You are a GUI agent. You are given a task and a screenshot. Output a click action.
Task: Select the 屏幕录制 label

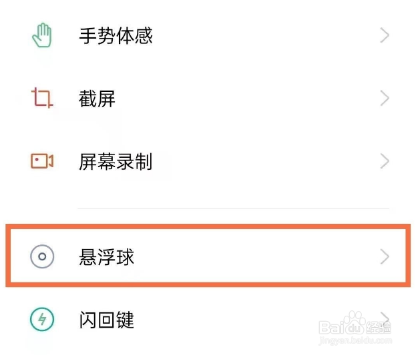point(116,161)
